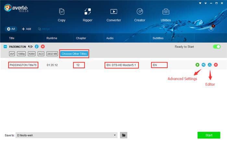227x141 pixels.
Task: Click the DVDFab logo
Action: (16, 8)
